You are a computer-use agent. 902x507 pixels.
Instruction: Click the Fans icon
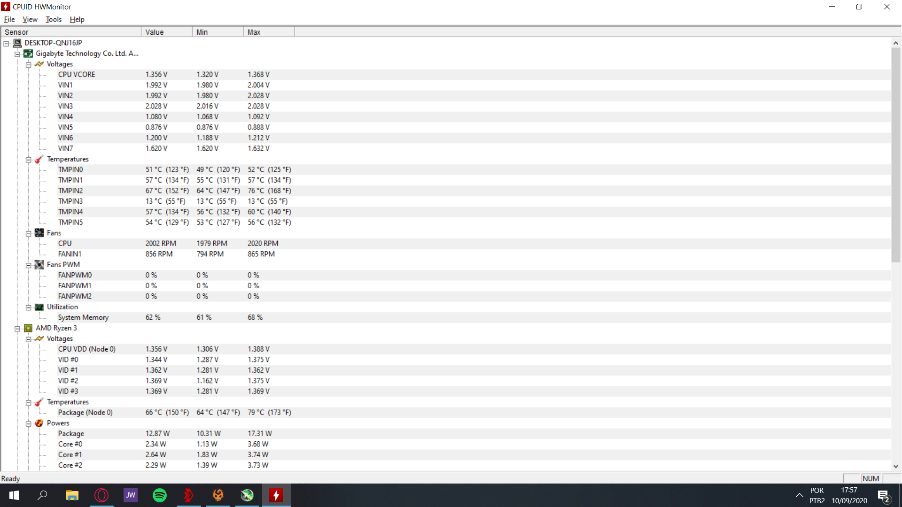(x=39, y=233)
